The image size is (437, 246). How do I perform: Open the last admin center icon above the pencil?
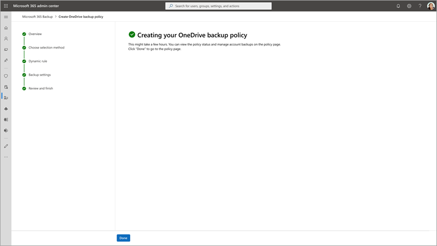pos(6,131)
